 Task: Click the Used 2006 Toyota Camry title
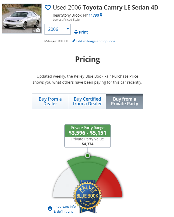(106, 8)
